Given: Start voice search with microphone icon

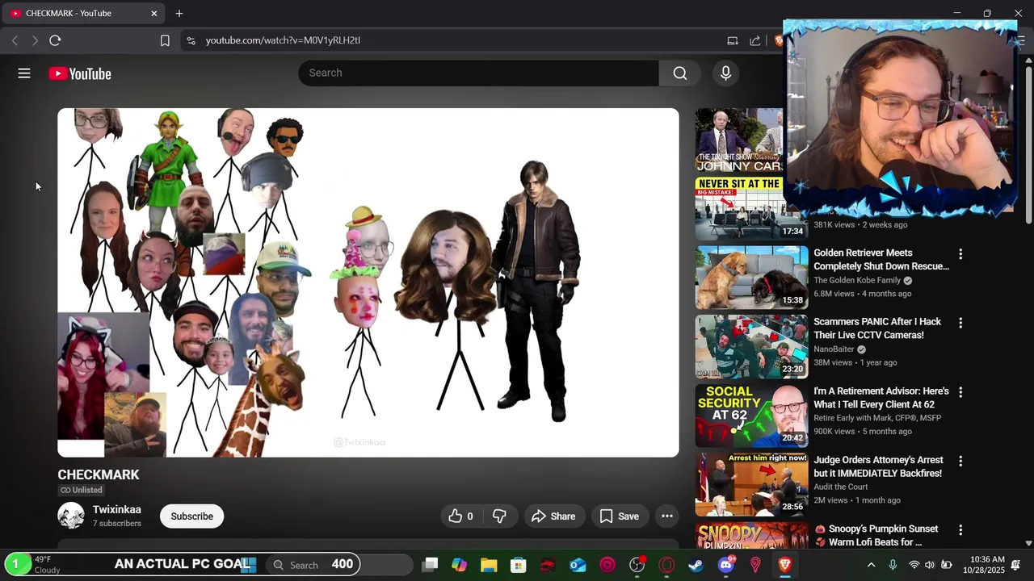Looking at the screenshot, I should tap(725, 73).
